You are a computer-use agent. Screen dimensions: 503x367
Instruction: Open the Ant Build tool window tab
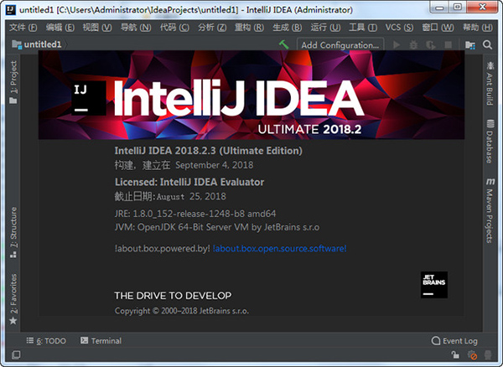tap(490, 83)
